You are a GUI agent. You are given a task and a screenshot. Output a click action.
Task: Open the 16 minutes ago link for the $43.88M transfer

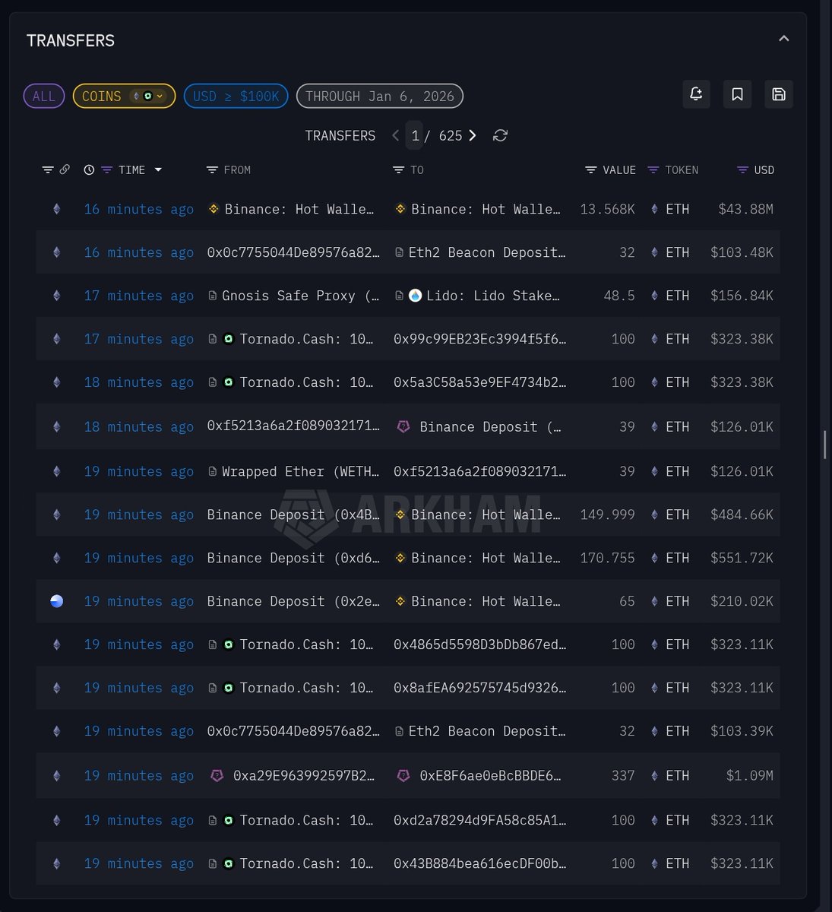coord(138,209)
